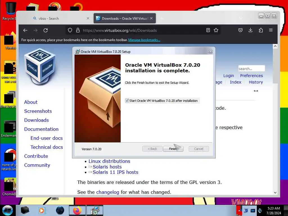
Task: Open the Solaris 11 IPS hosts link
Action: (115, 172)
